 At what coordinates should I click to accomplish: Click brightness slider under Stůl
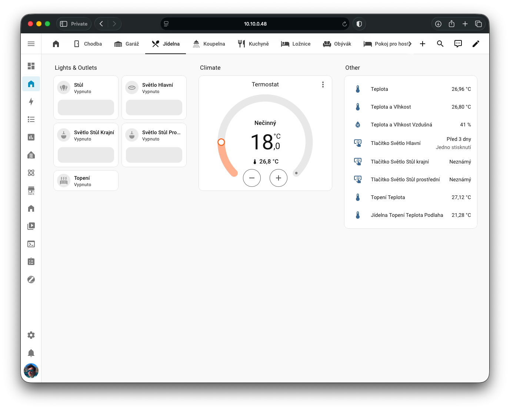tap(86, 108)
